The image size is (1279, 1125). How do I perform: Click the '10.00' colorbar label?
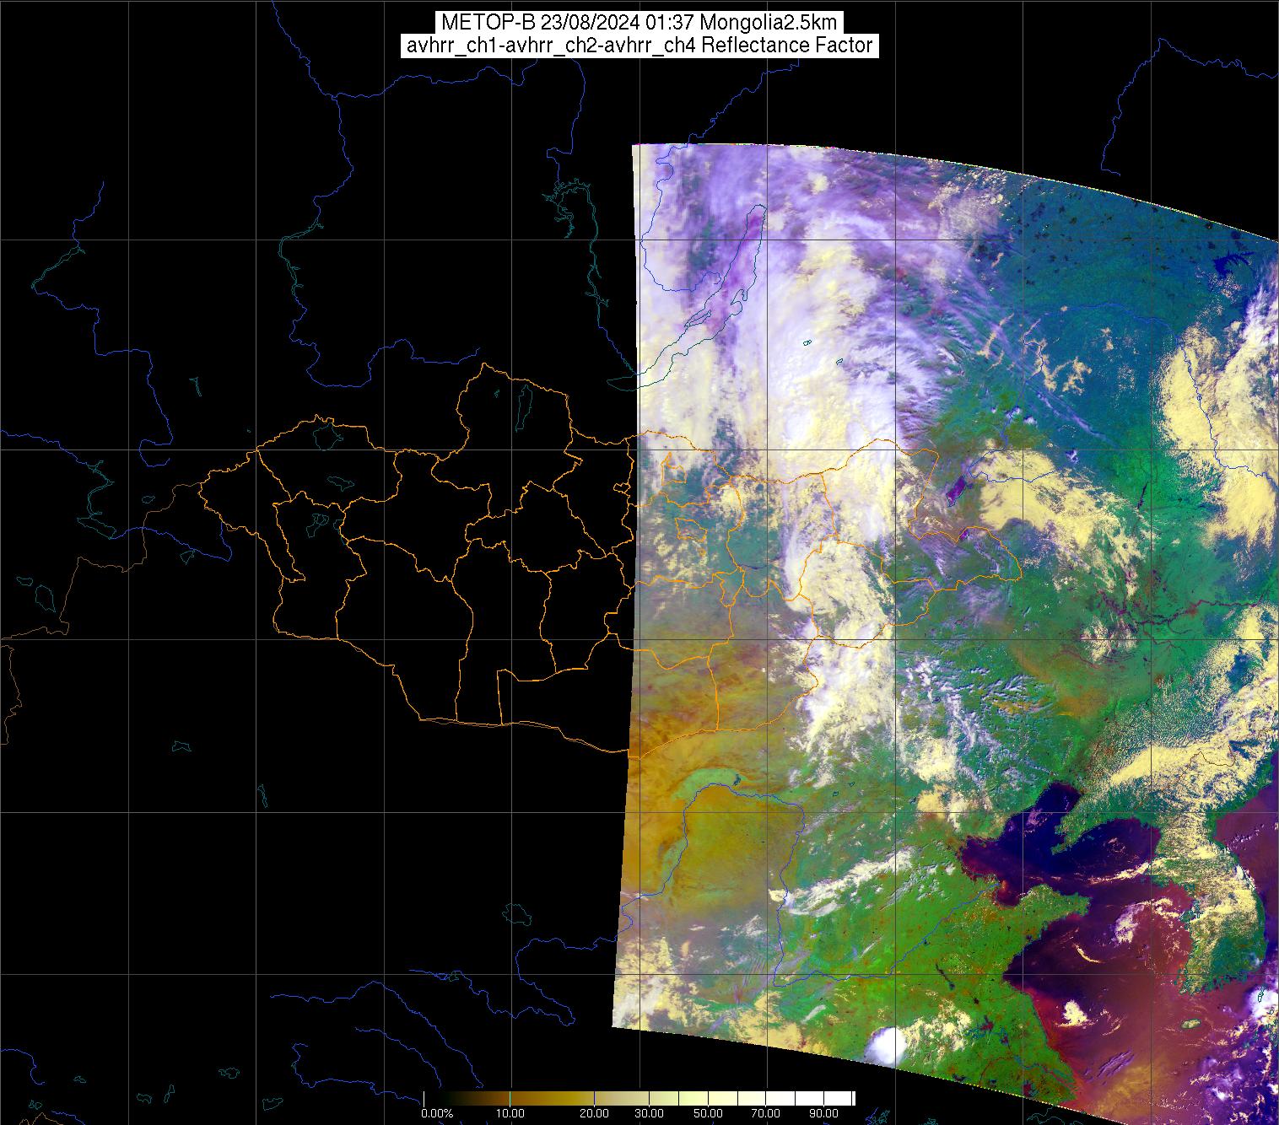click(511, 1113)
